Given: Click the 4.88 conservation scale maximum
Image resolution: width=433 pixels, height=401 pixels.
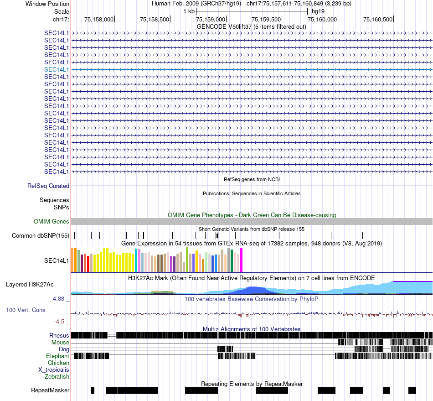Looking at the screenshot, I should [x=58, y=299].
